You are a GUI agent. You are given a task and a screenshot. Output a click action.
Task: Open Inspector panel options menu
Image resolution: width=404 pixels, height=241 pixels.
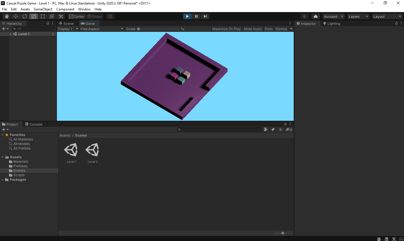tap(401, 23)
